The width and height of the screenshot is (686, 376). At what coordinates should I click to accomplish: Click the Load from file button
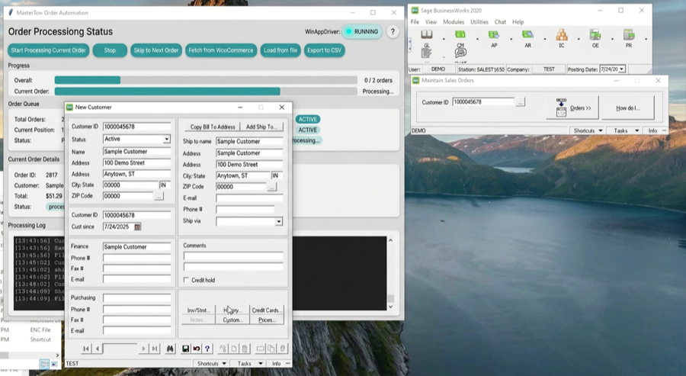[280, 50]
